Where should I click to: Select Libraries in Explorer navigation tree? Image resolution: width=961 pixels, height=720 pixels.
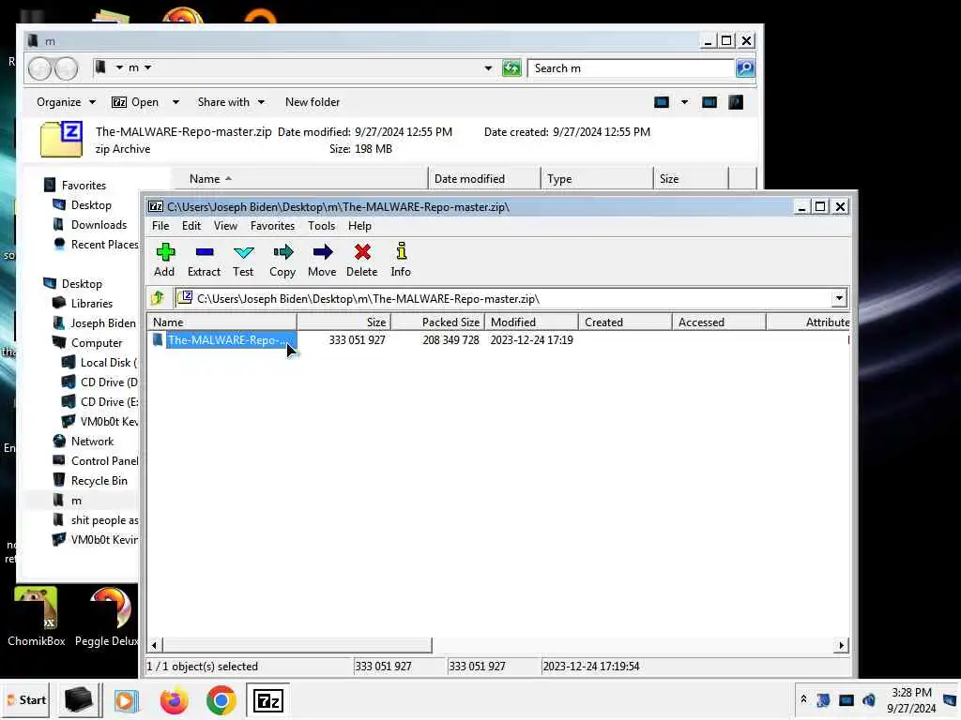click(83, 303)
